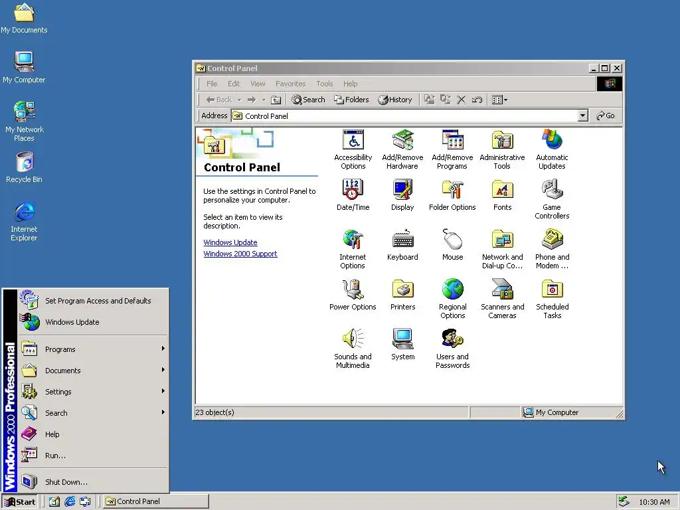
Task: Open the Views dropdown button
Action: (x=499, y=100)
